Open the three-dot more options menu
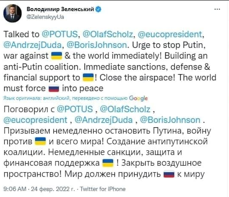 click(217, 9)
